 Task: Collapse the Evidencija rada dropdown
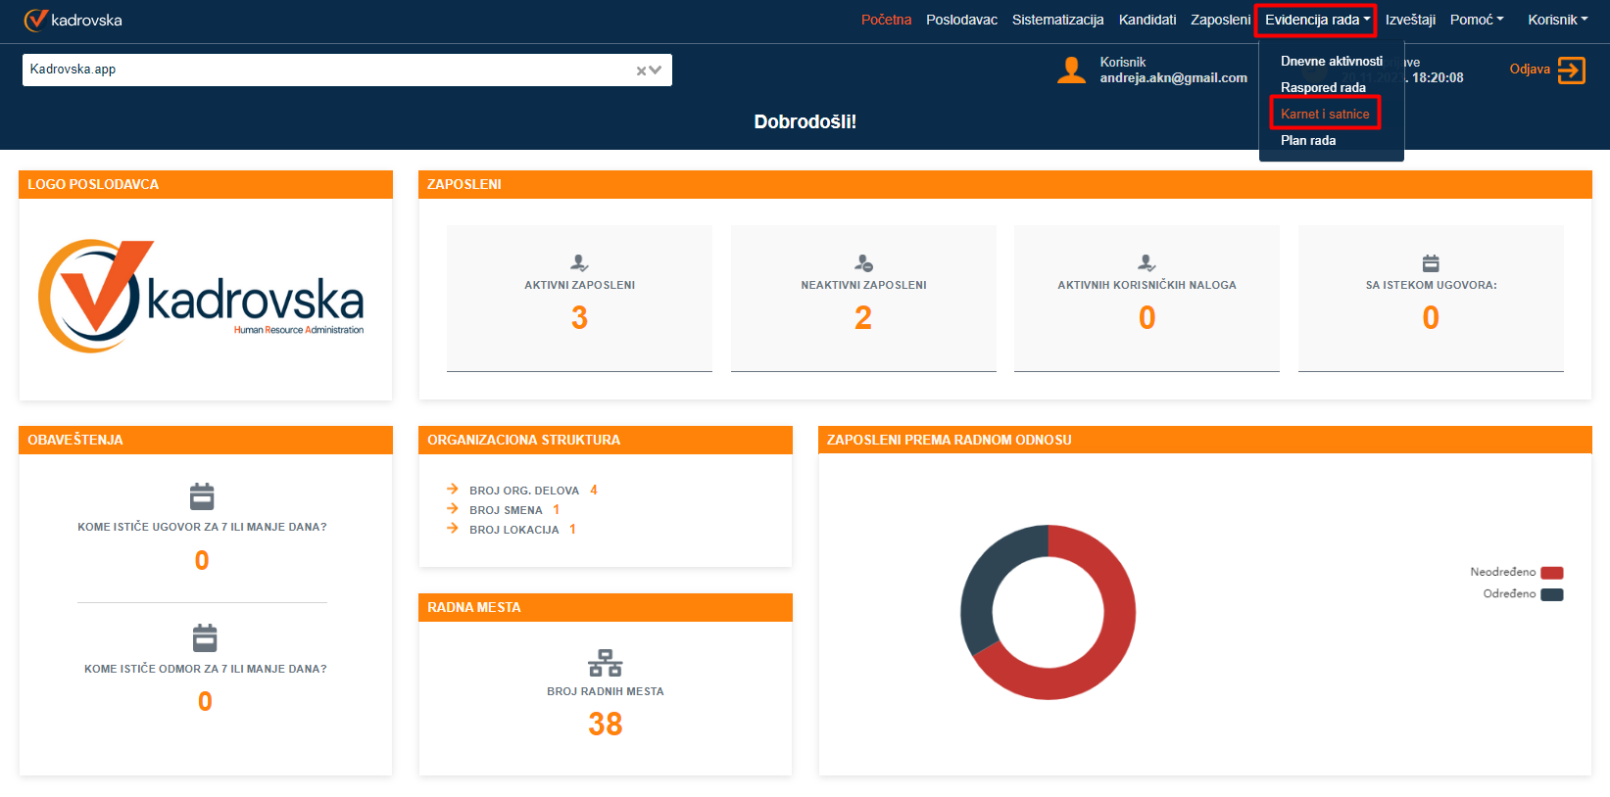click(x=1316, y=20)
